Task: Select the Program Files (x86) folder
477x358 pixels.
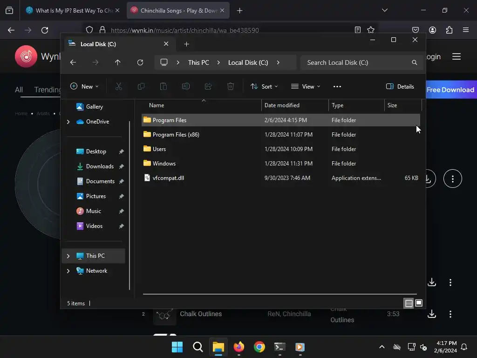Action: pos(281,135)
